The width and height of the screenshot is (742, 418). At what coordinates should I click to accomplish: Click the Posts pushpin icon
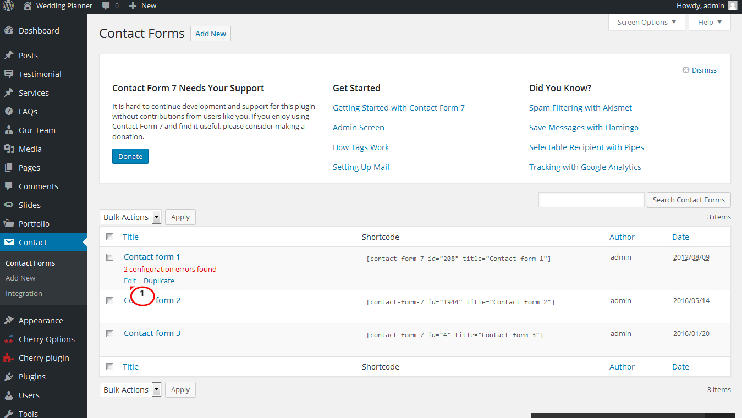pos(9,56)
